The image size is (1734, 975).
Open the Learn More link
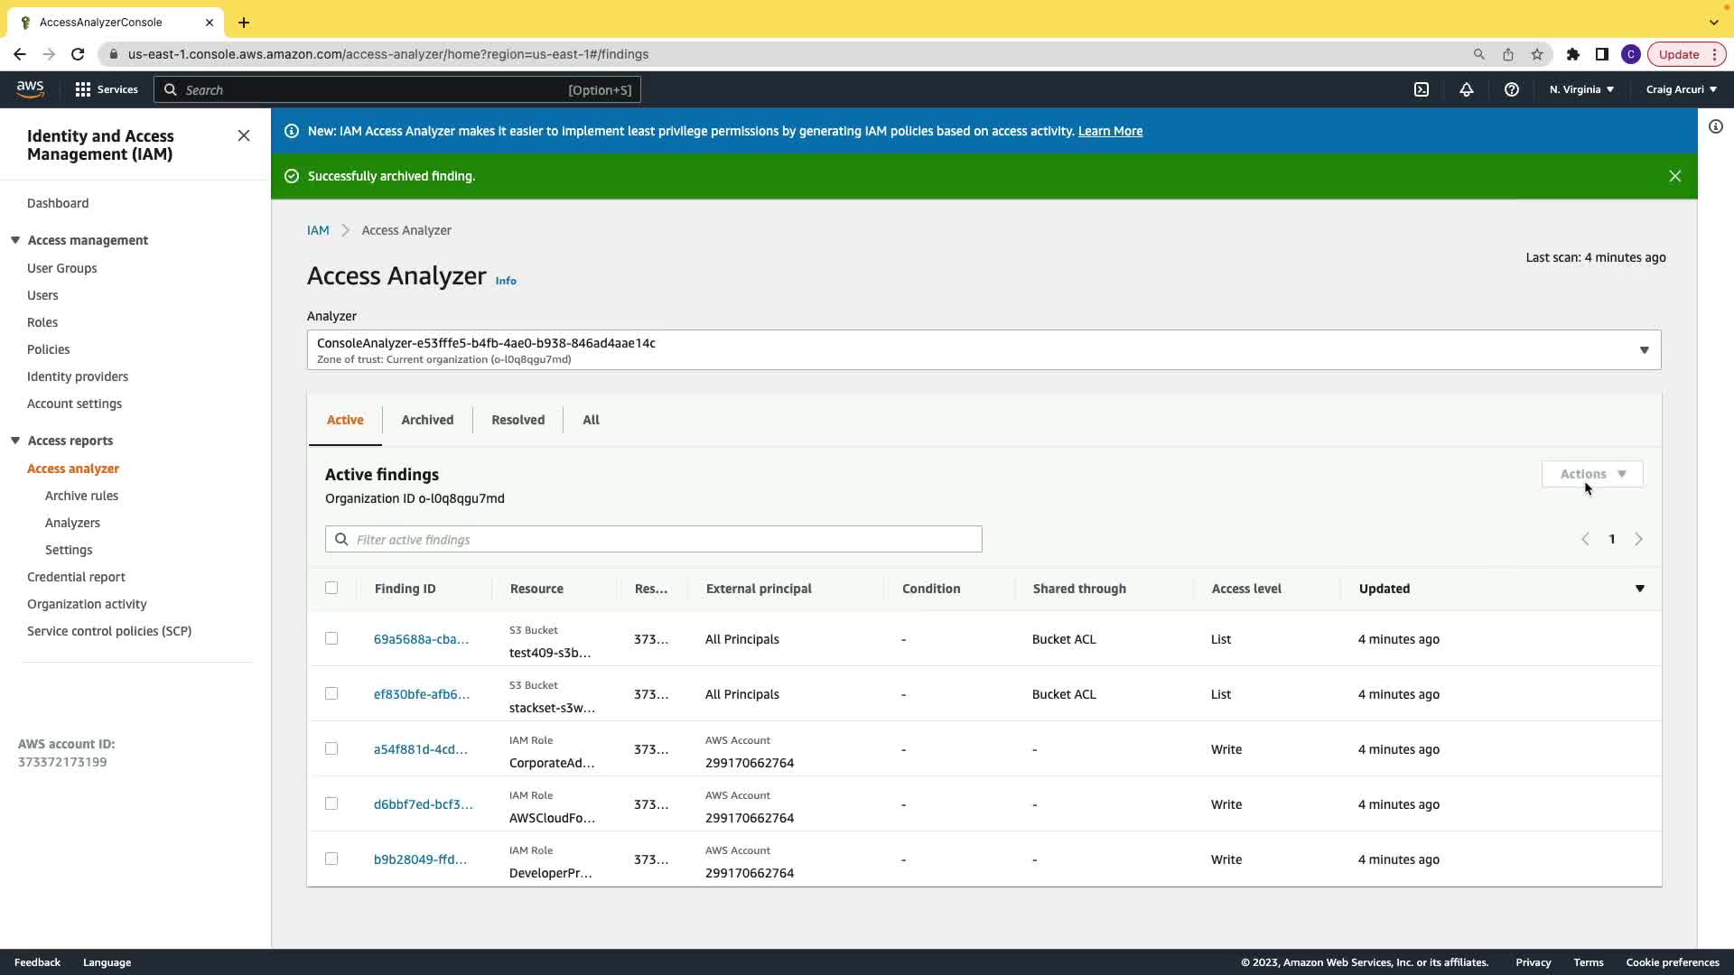tap(1110, 131)
